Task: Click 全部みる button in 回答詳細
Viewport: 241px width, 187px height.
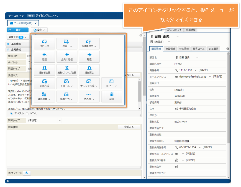Action: 129,127
